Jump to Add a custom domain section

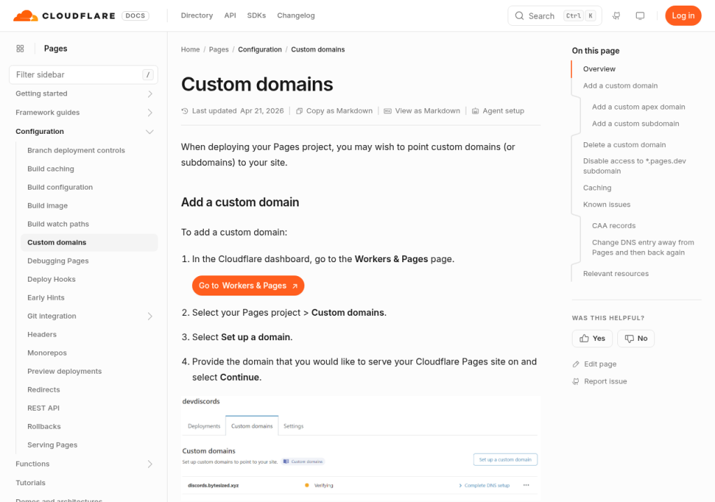tap(620, 86)
